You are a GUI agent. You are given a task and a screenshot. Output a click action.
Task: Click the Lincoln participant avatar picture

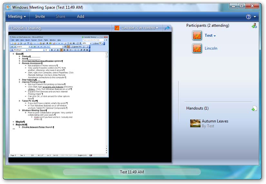(197, 48)
